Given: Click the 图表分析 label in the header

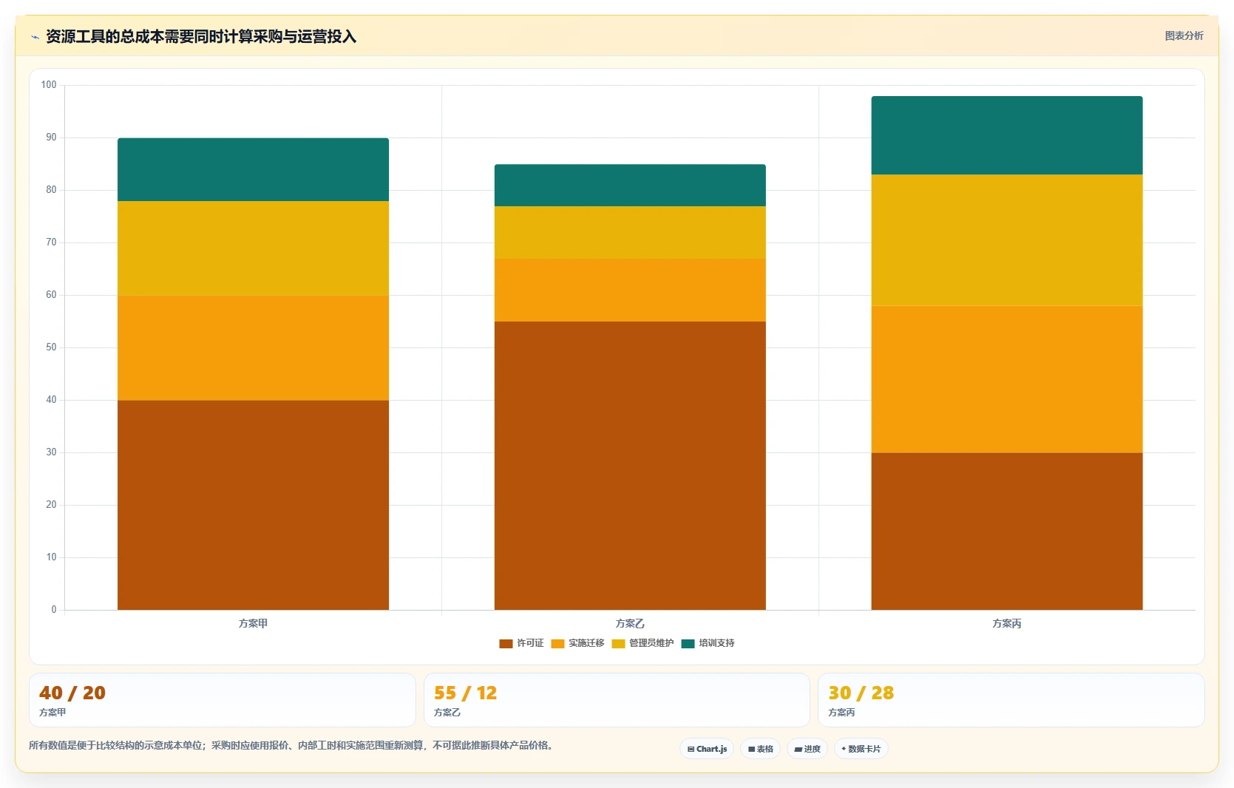Looking at the screenshot, I should (x=1184, y=35).
